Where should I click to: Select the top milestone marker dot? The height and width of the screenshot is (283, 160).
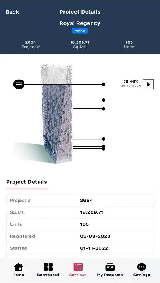pyautogui.click(x=104, y=84)
